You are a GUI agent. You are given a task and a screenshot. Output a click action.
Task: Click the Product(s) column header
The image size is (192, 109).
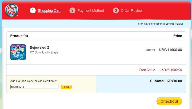click(19, 36)
